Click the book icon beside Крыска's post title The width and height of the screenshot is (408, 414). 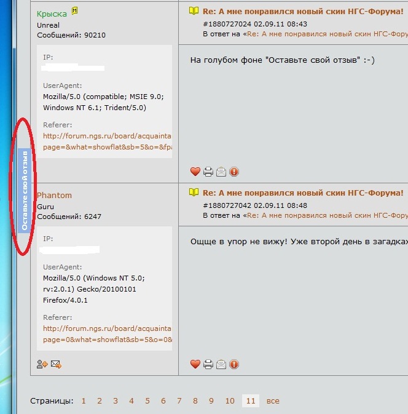pyautogui.click(x=194, y=11)
